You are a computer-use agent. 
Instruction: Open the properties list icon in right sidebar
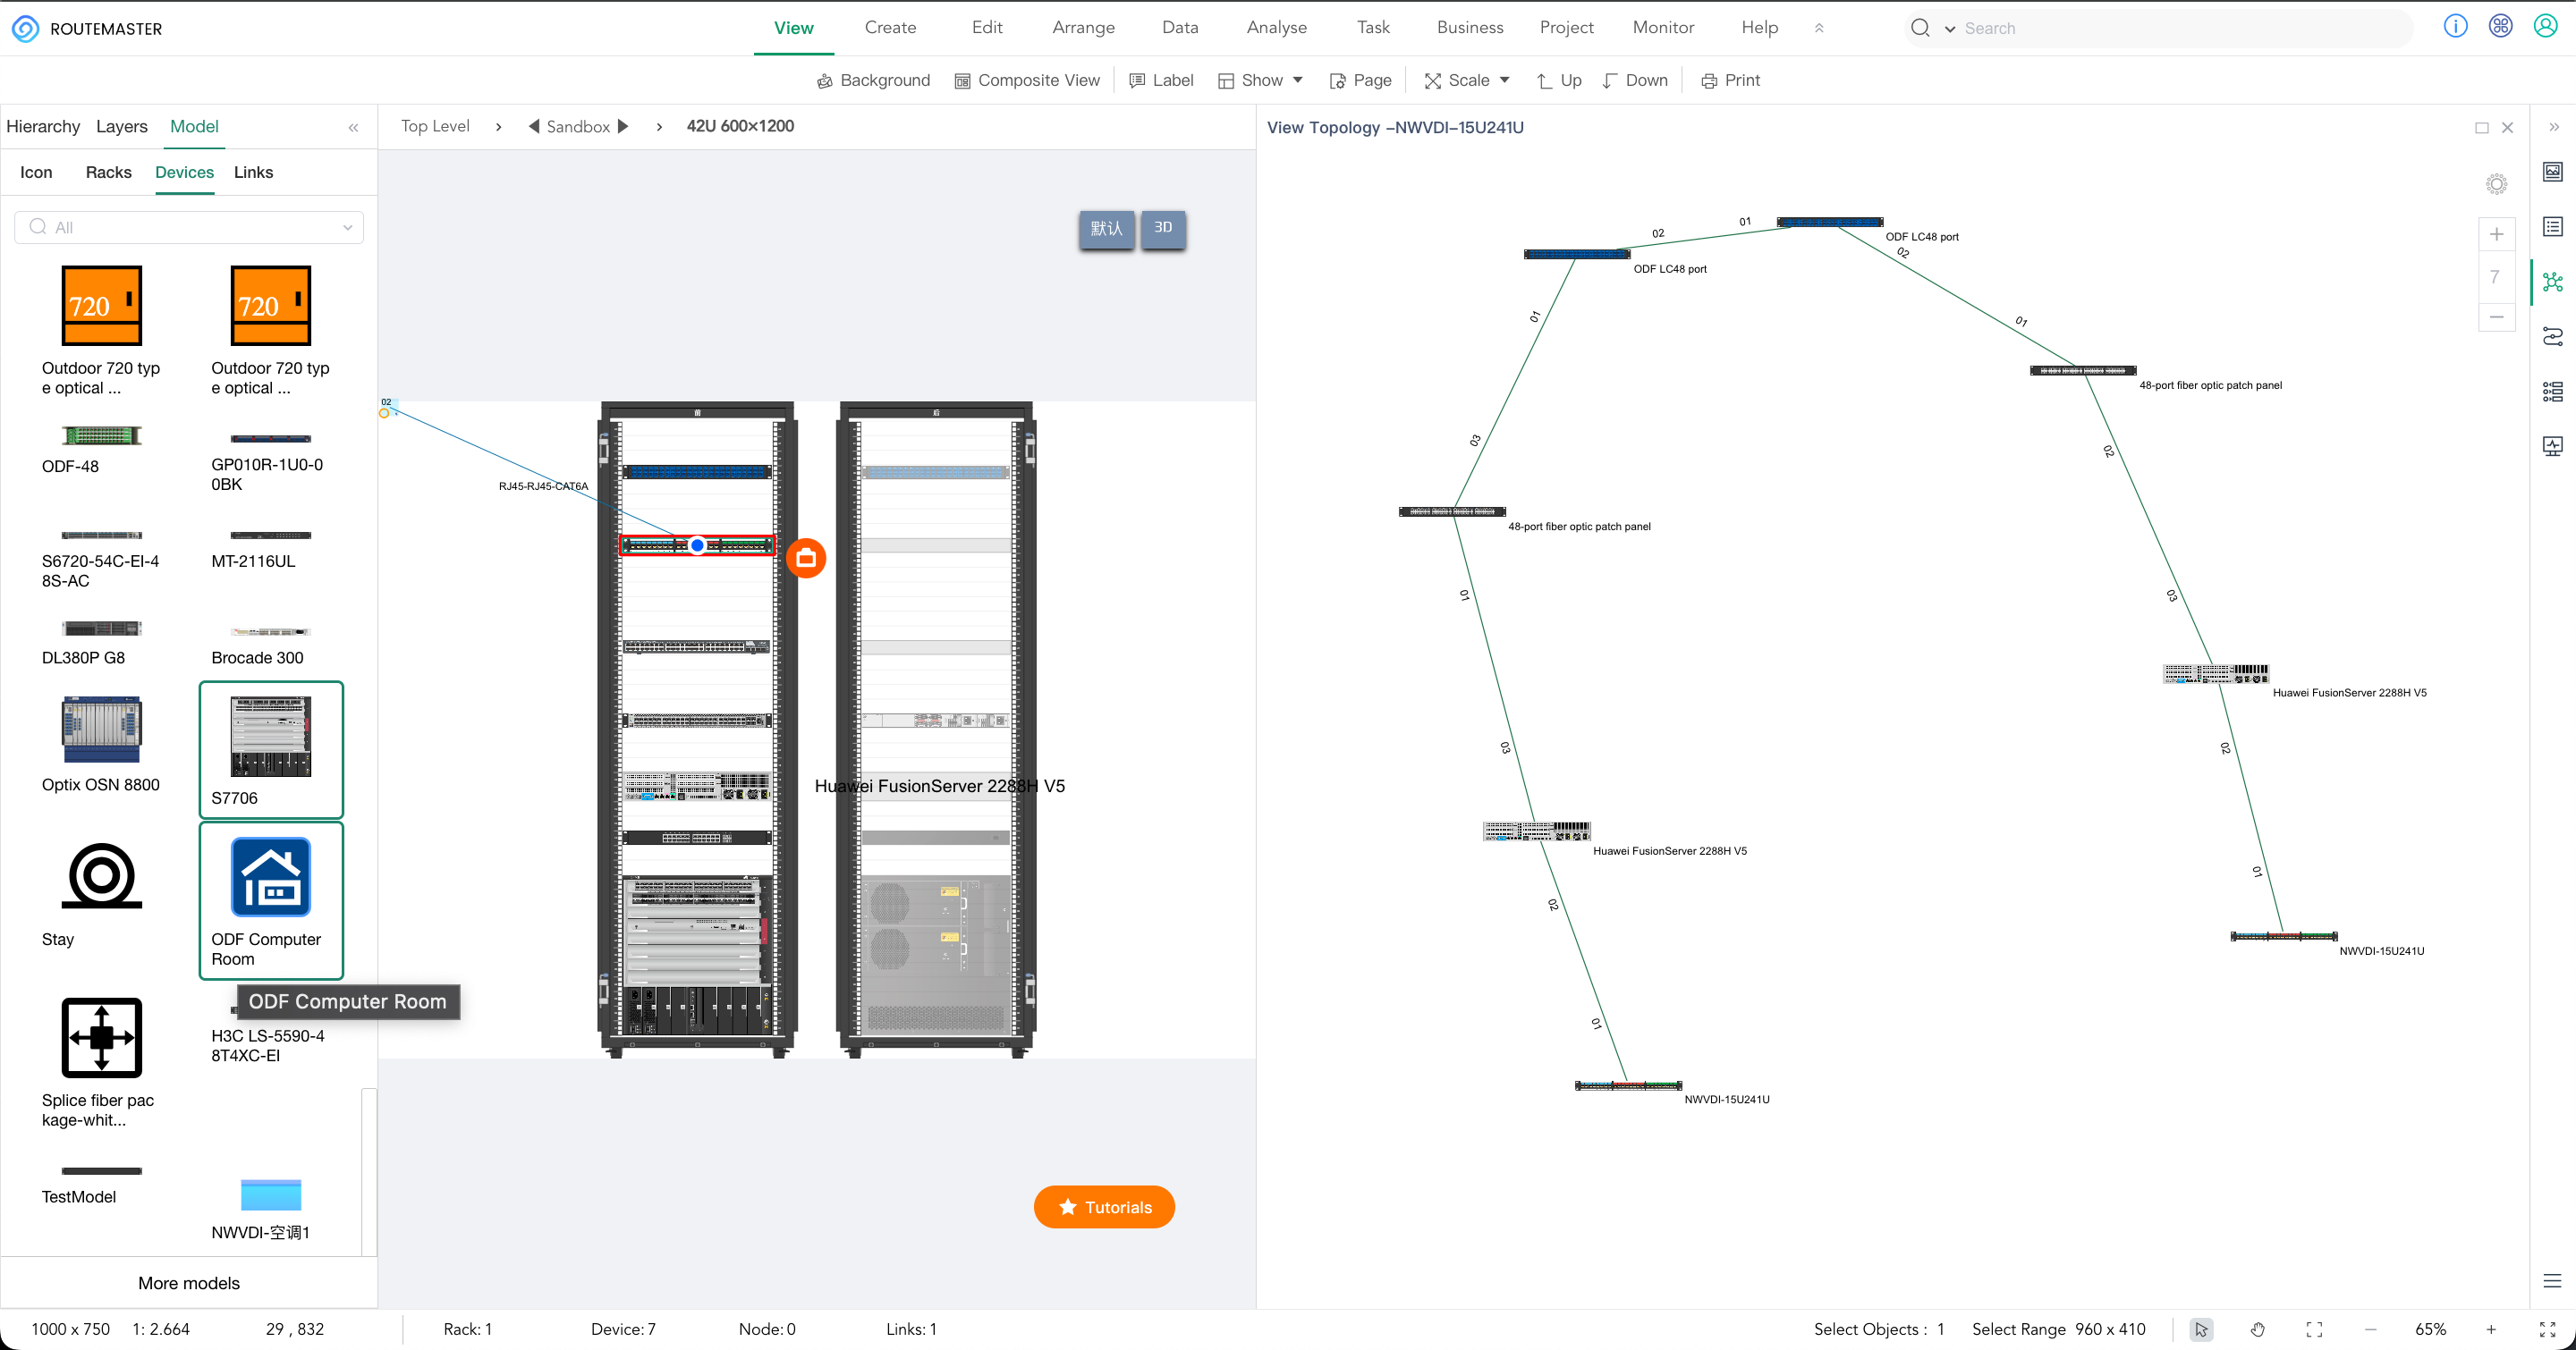(2553, 227)
